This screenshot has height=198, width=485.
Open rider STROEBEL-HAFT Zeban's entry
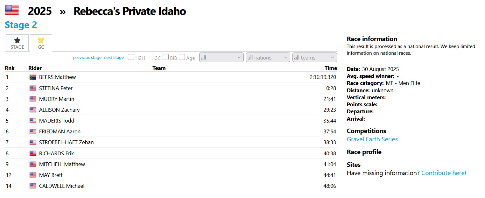(x=66, y=142)
